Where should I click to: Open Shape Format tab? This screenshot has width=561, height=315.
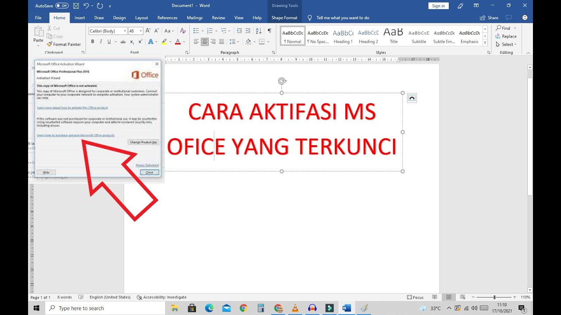[x=284, y=18]
